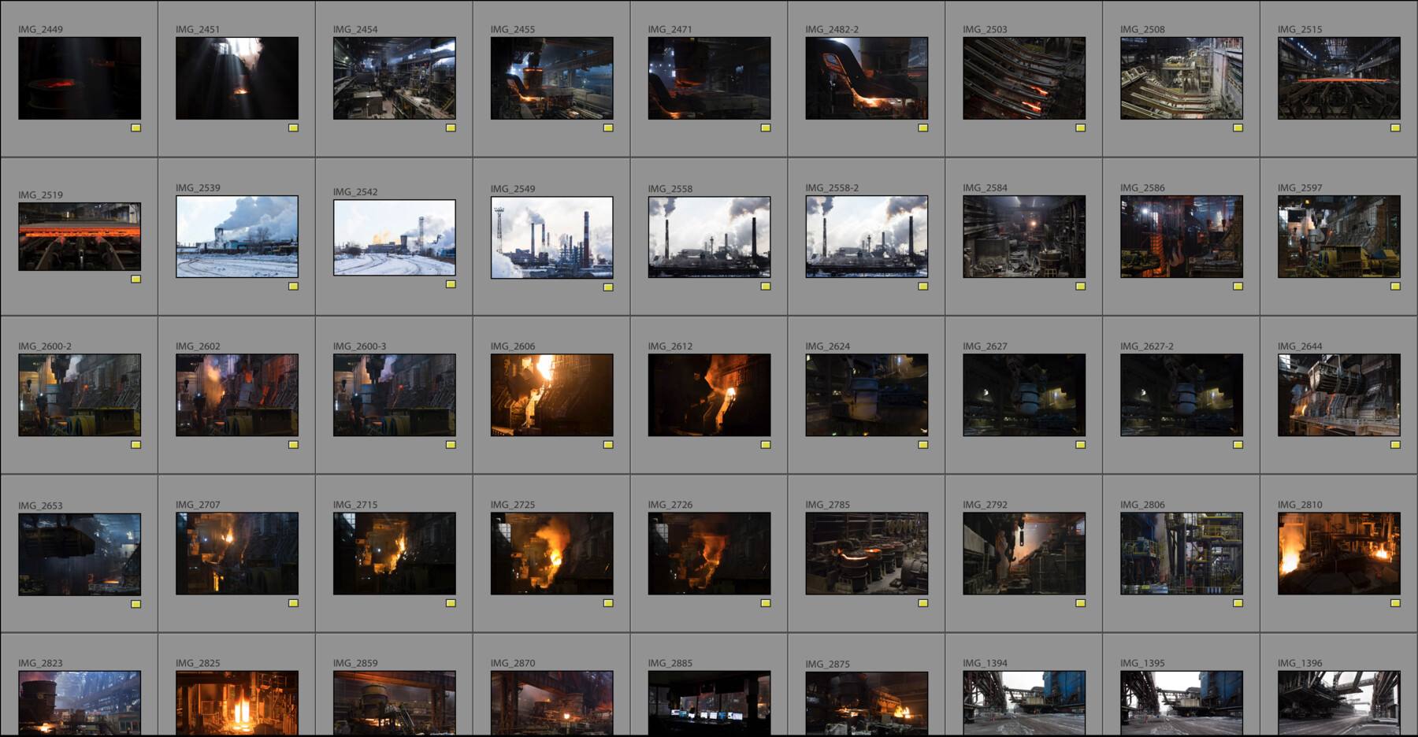Click the filename text IMG_2558-2
The width and height of the screenshot is (1418, 737).
tap(831, 187)
